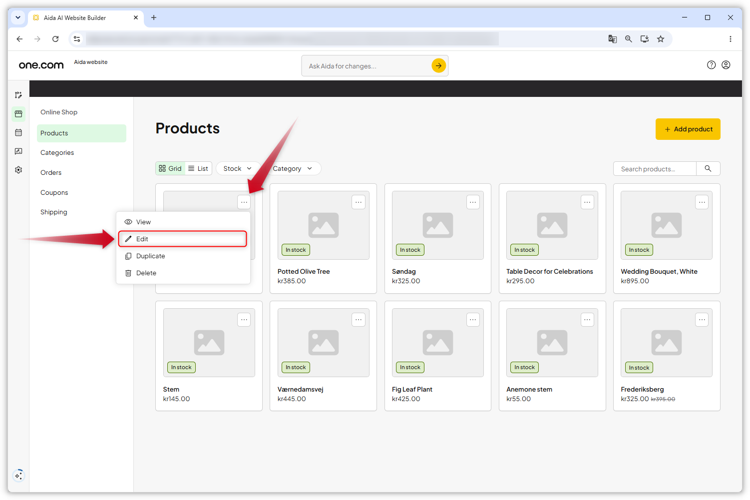This screenshot has width=750, height=500.
Task: Open options menu for Wedding Bouquet, White
Action: [x=702, y=202]
